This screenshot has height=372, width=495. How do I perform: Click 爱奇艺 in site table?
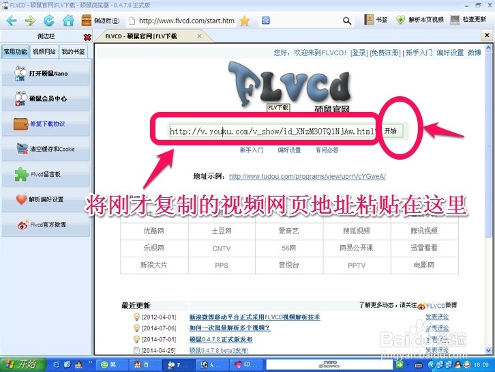[x=289, y=231]
